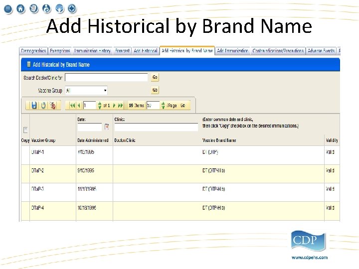Open the Immunization History tab
The image size is (359, 269).
pyautogui.click(x=93, y=51)
